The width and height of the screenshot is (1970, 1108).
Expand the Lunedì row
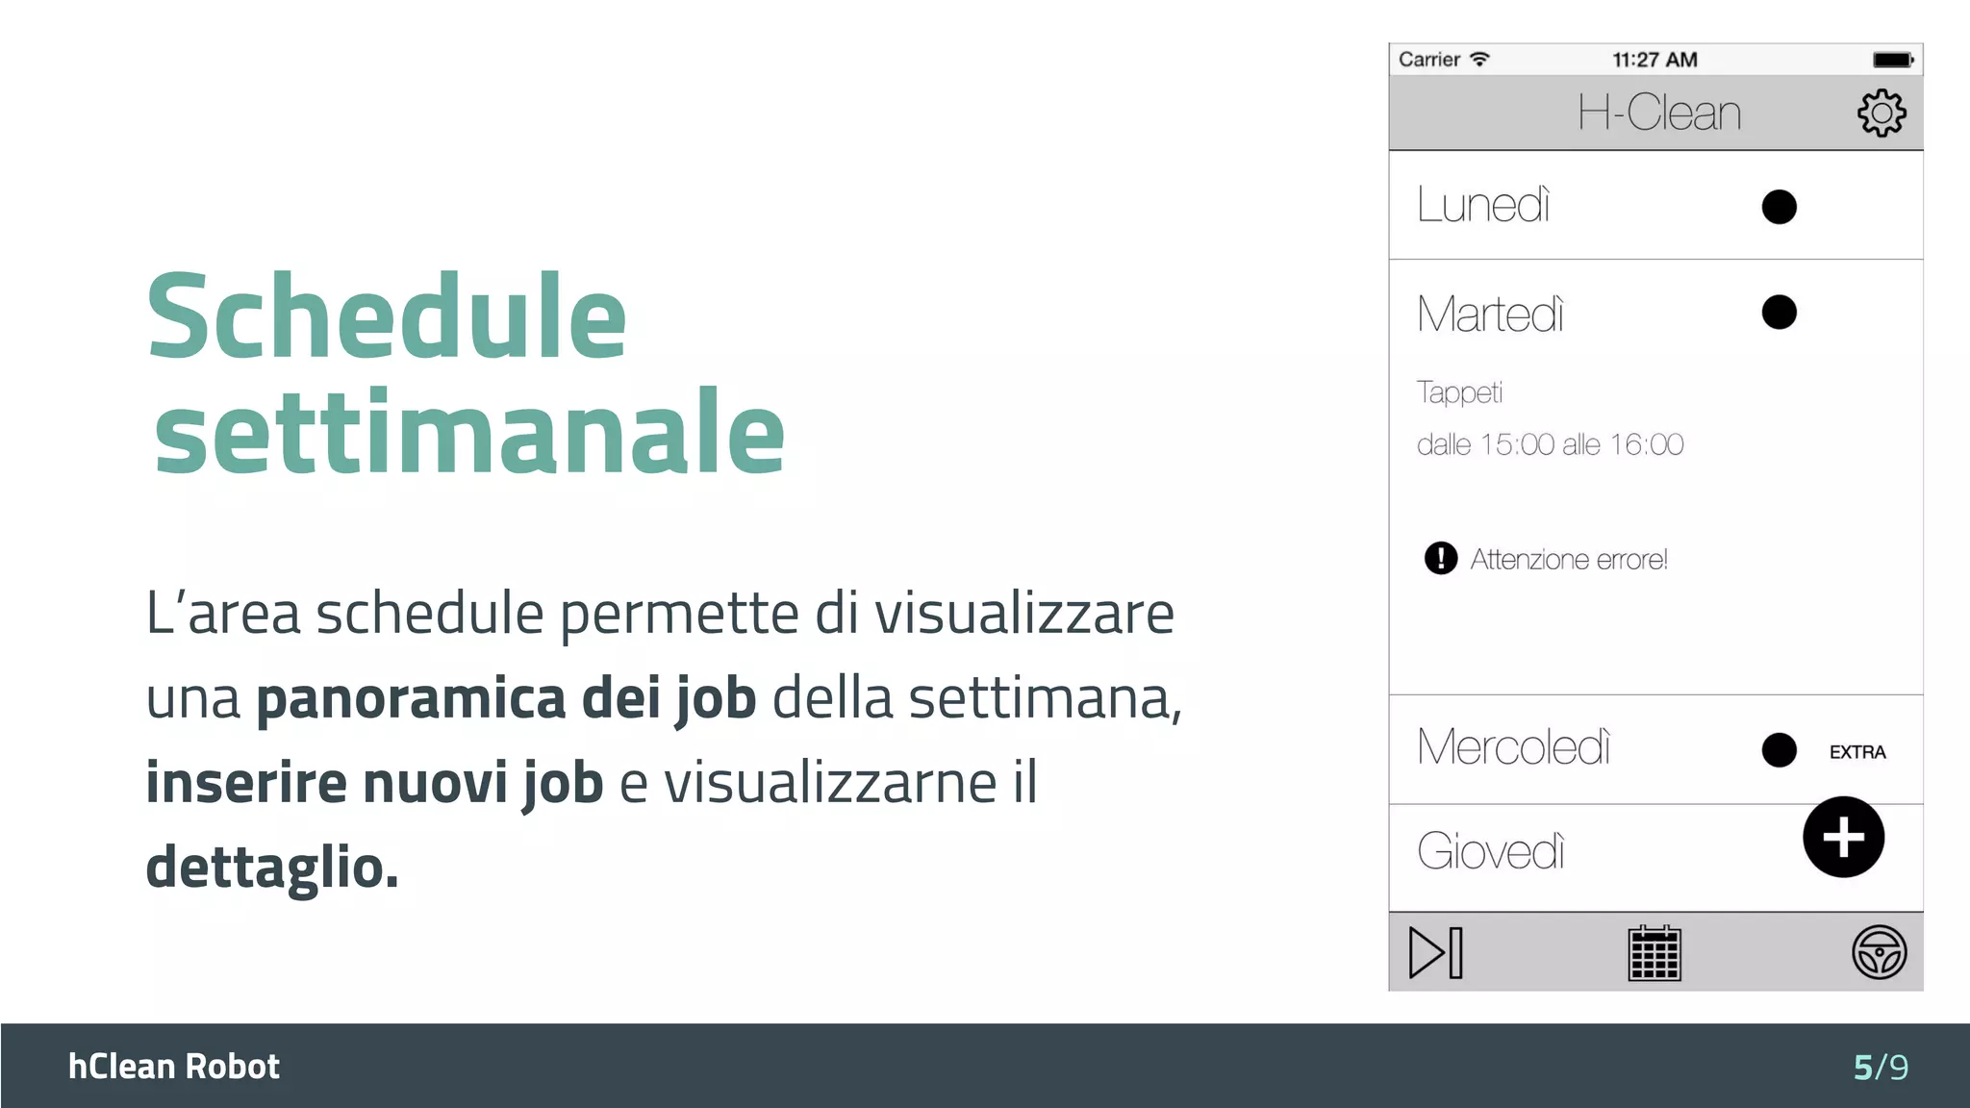tap(1655, 205)
